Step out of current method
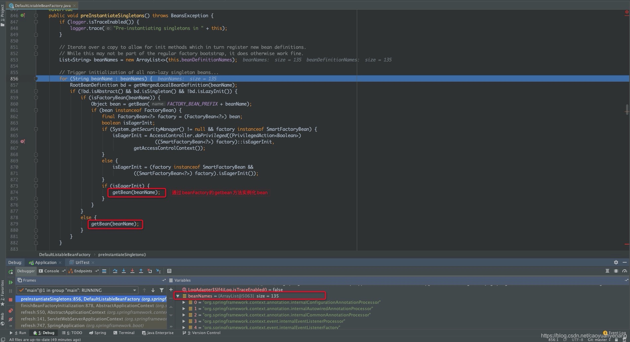 [x=141, y=271]
